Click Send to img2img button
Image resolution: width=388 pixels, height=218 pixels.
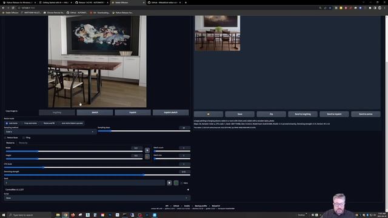tap(303, 114)
